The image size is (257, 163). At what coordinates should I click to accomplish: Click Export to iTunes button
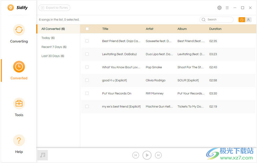[54, 8]
